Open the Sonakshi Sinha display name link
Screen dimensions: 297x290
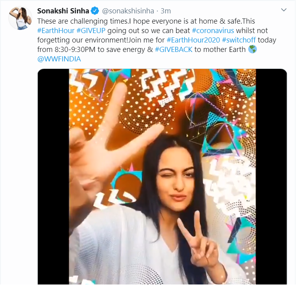(x=63, y=11)
